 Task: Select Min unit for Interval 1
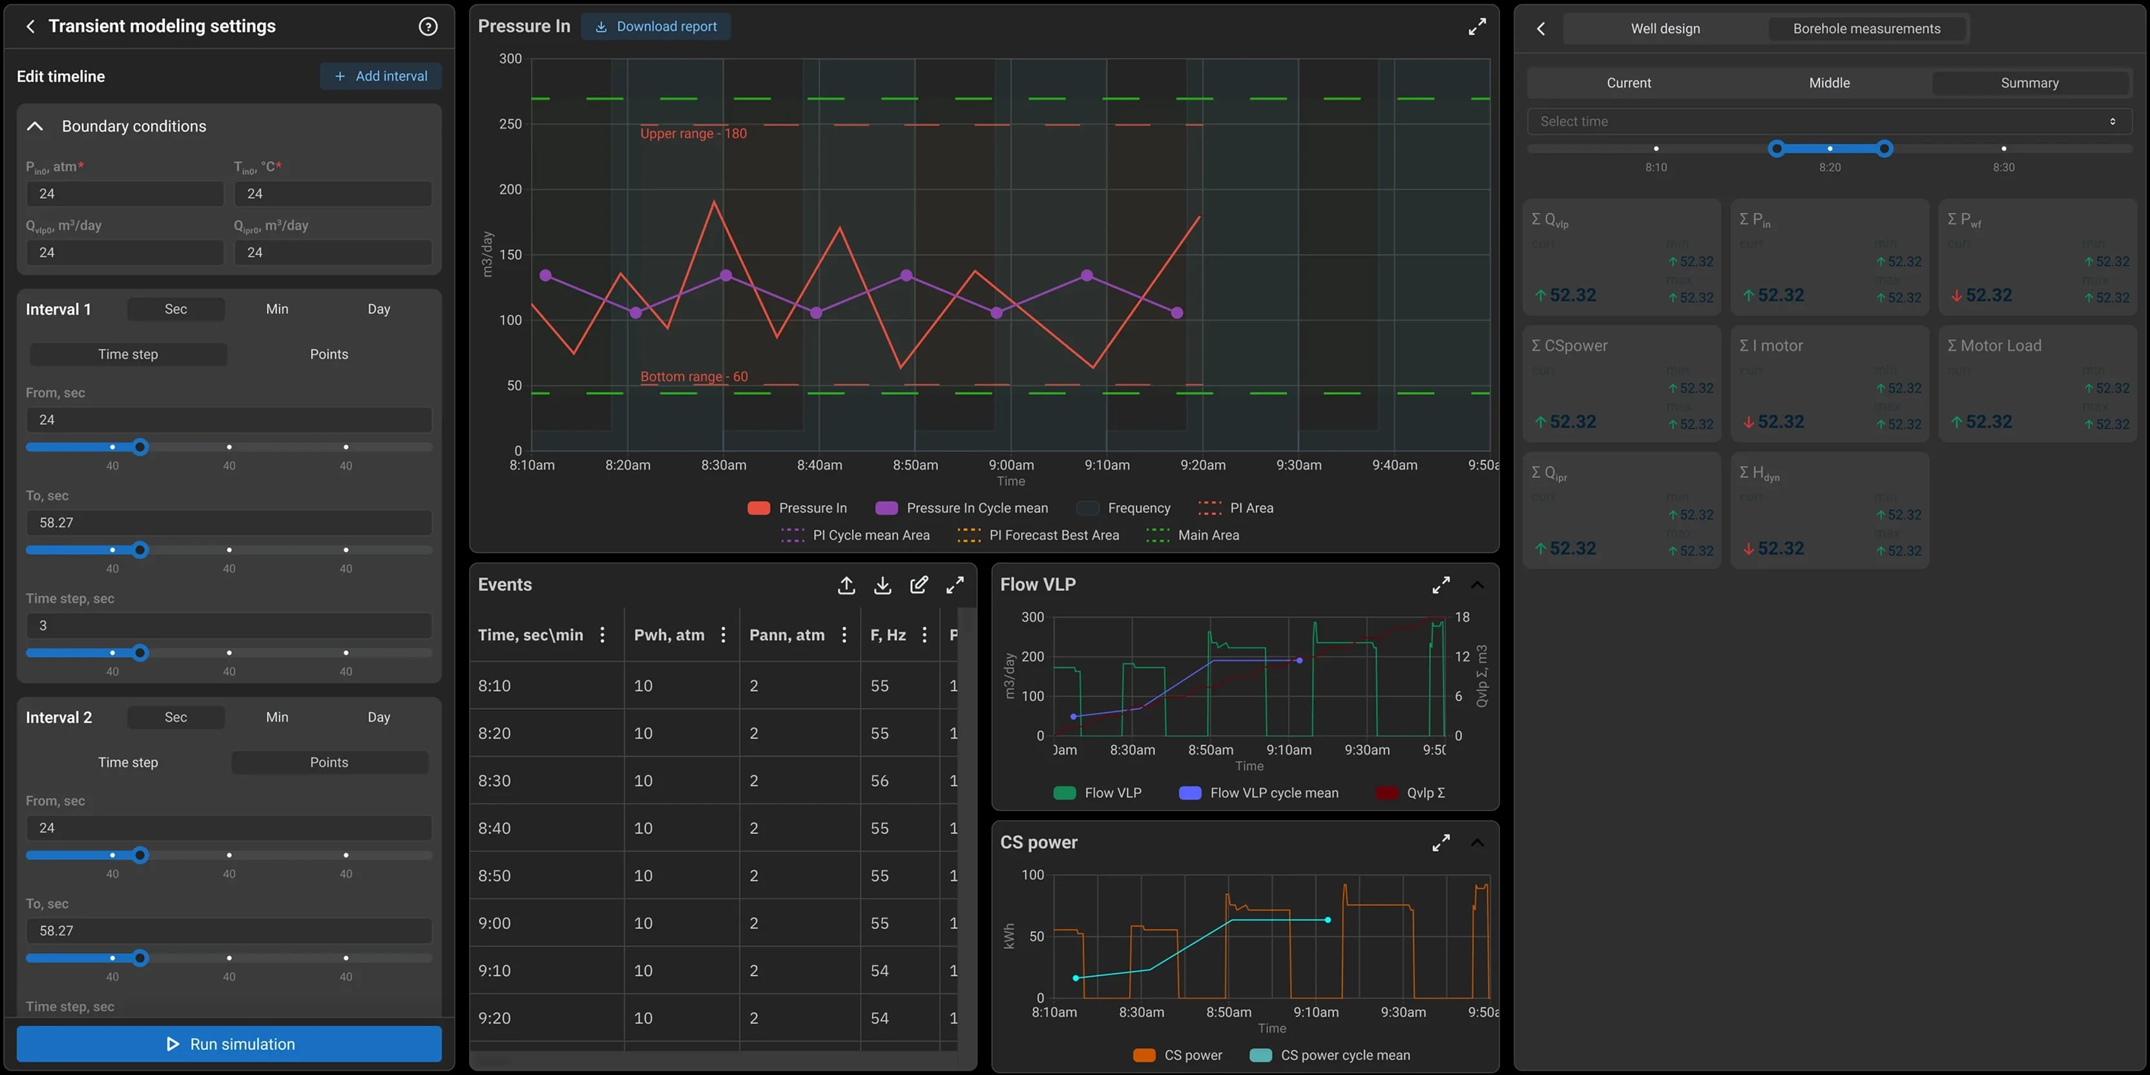click(x=277, y=309)
